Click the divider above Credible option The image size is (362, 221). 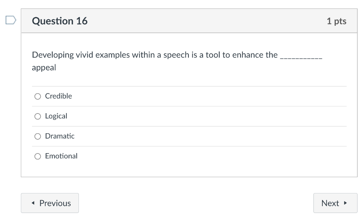coord(190,86)
